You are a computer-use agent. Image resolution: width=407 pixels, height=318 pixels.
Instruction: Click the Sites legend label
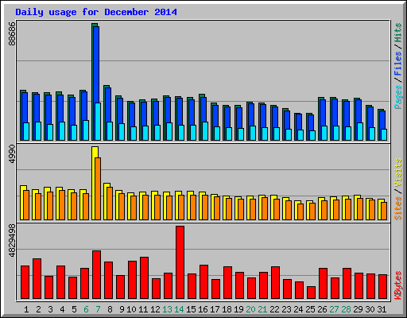[x=398, y=208]
